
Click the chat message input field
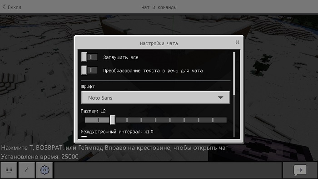(168, 170)
